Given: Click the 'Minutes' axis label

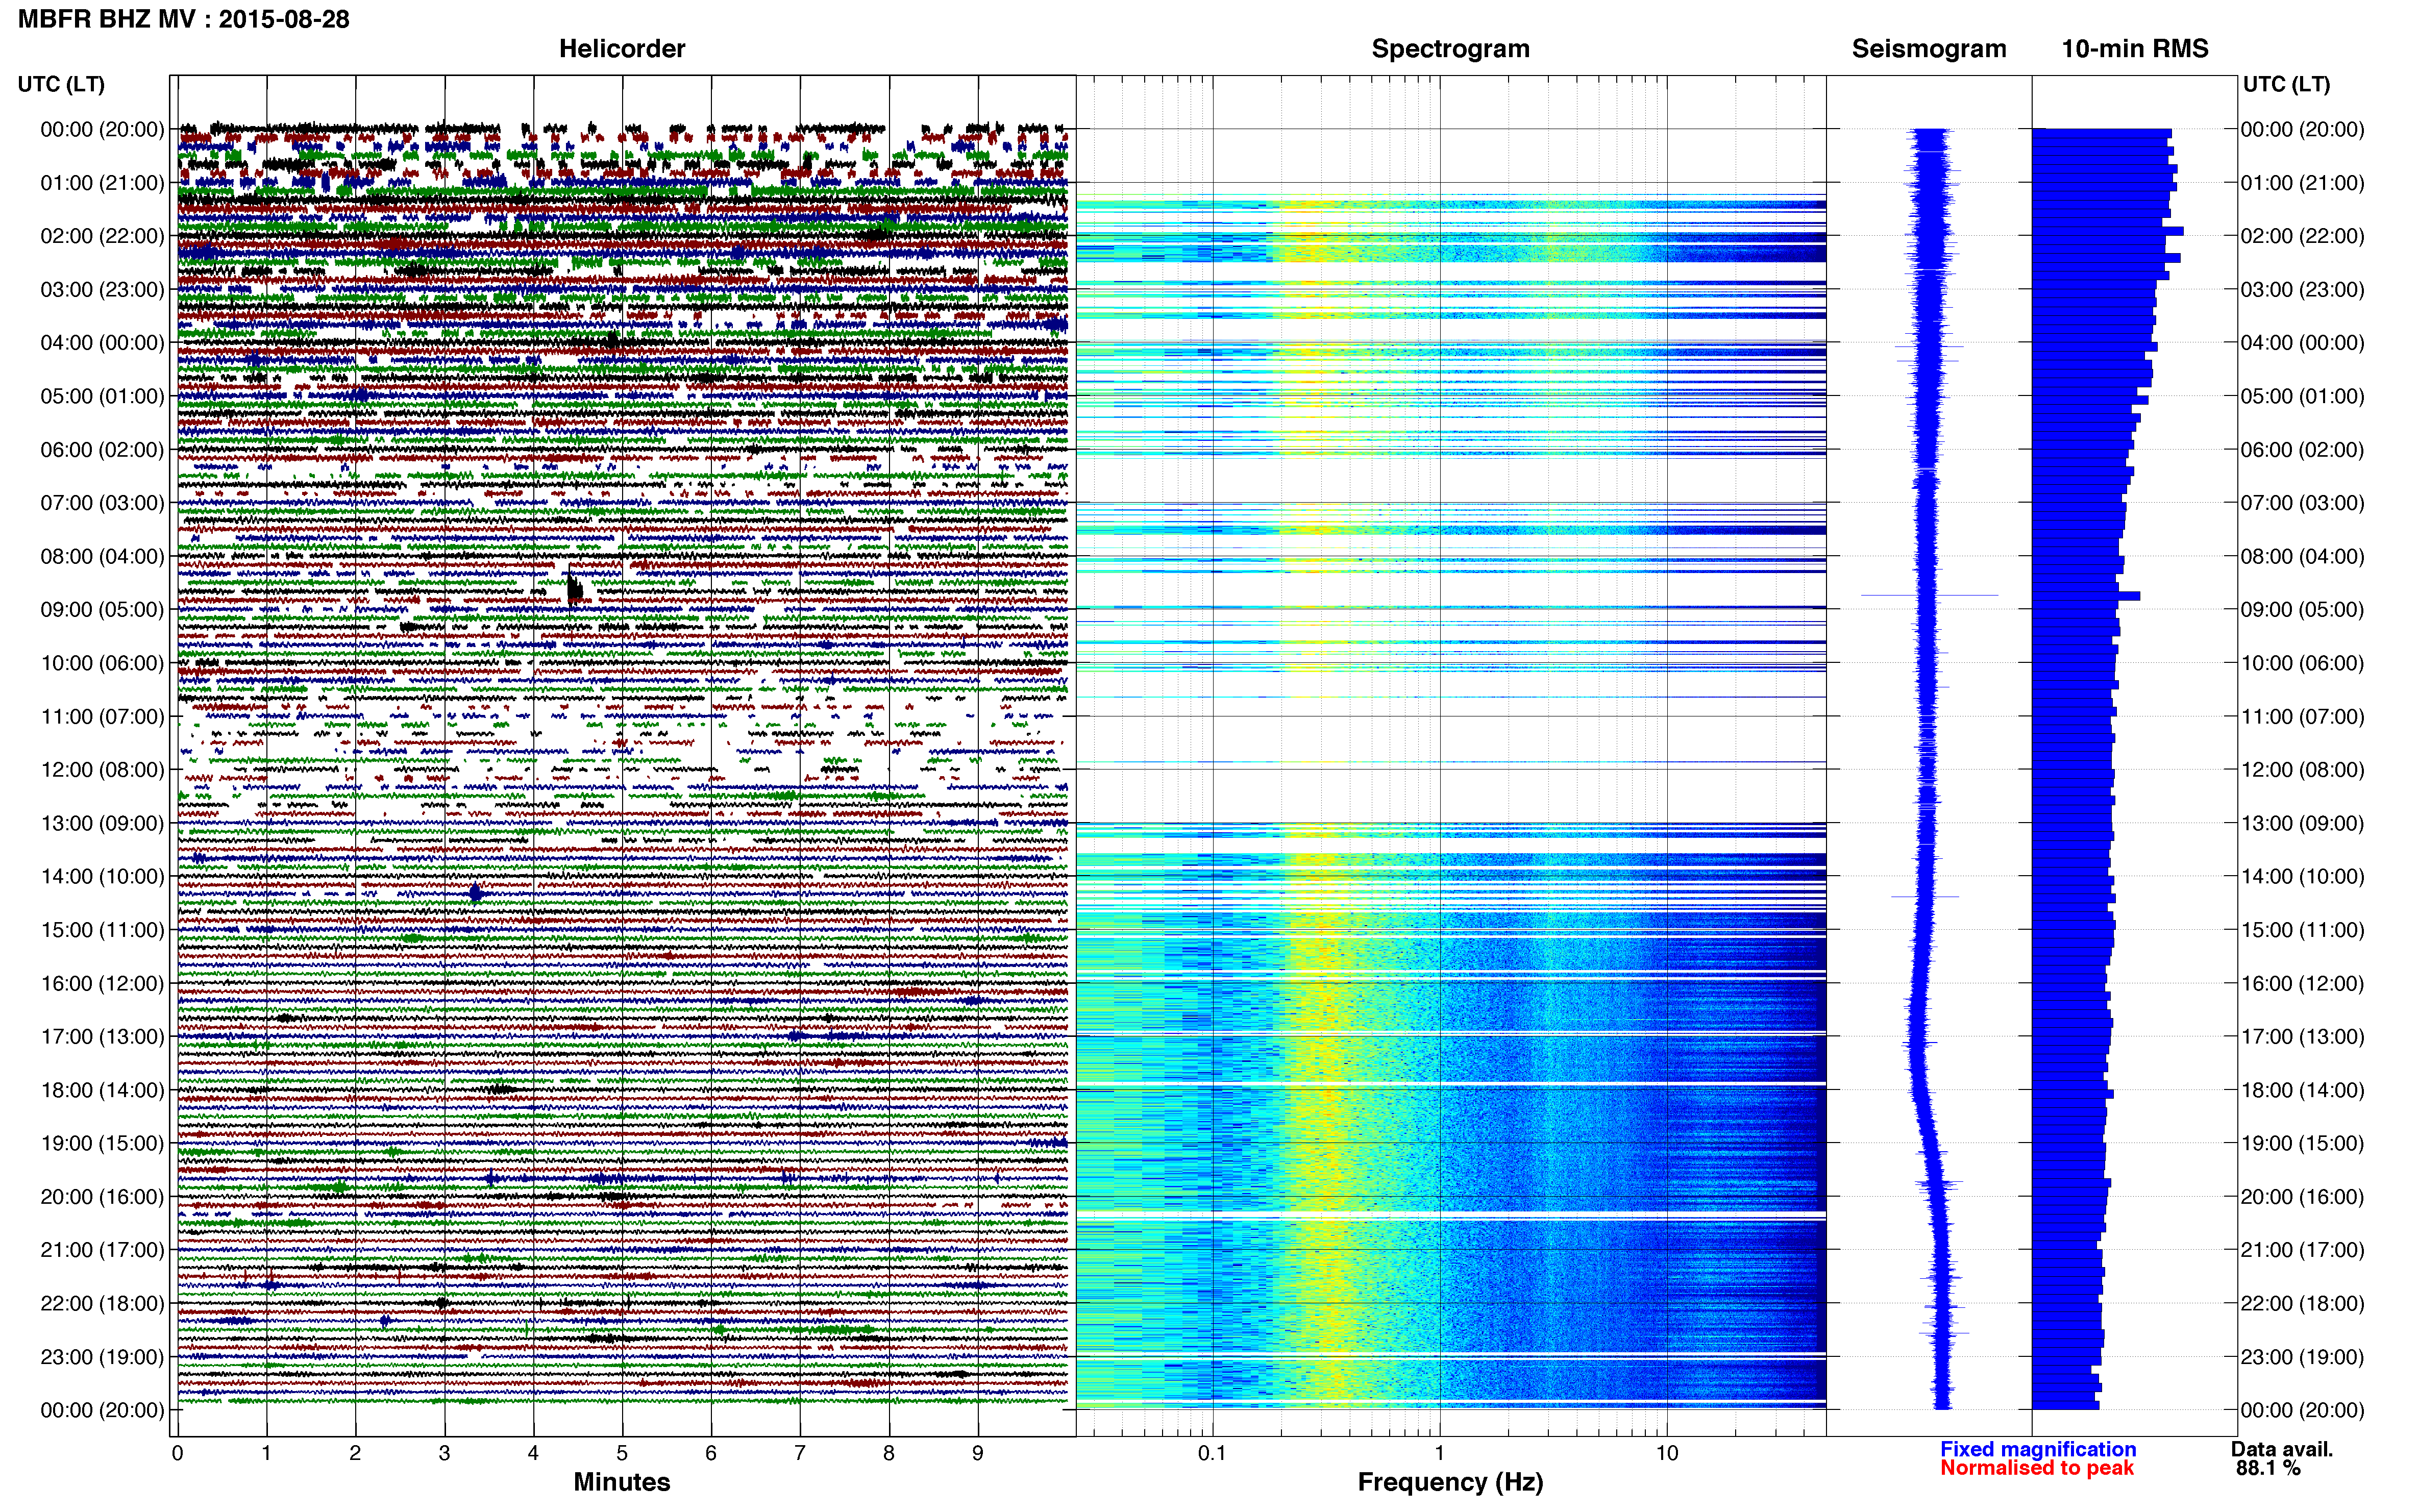Looking at the screenshot, I should [x=622, y=1482].
